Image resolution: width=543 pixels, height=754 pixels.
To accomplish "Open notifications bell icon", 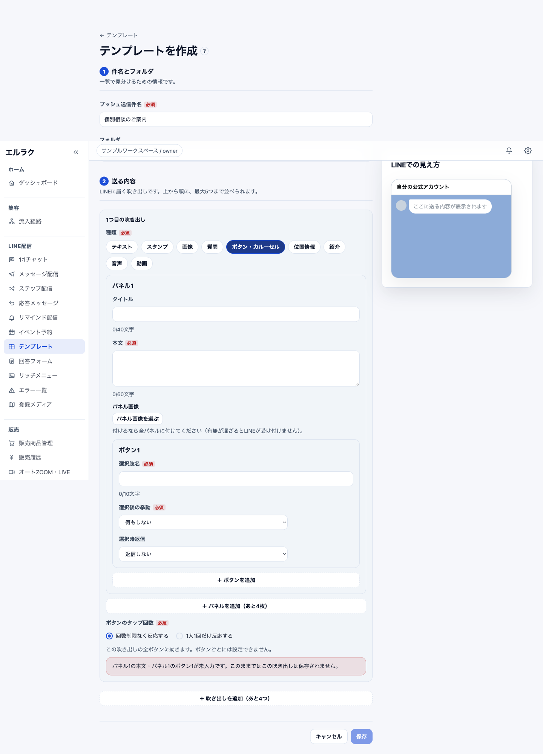I will coord(509,150).
